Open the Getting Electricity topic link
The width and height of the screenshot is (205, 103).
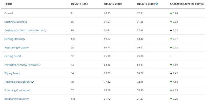pos(15,39)
